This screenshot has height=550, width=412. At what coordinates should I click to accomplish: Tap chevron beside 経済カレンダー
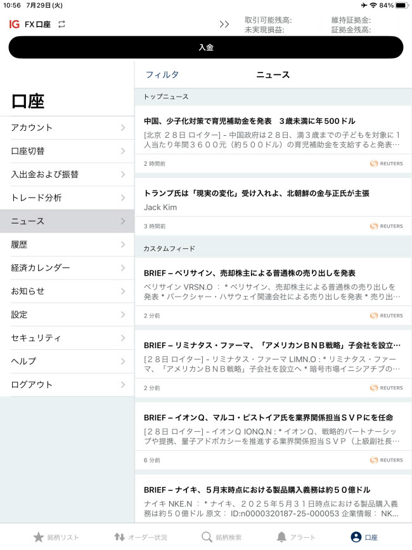coord(123,268)
